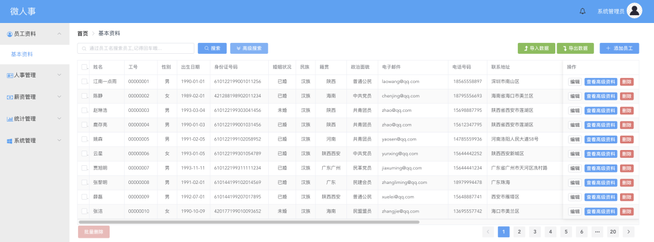Click 基本资料 in the breadcrumb
The height and width of the screenshot is (242, 654).
tap(109, 33)
